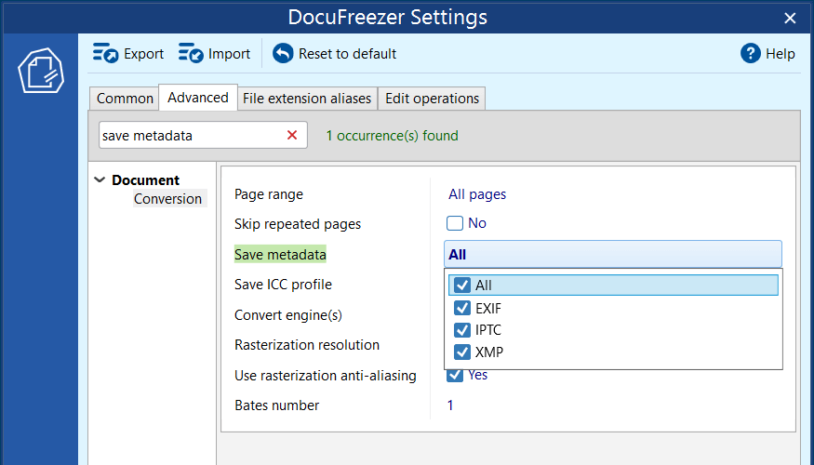Click the 1 occurrence(s) found message
Image resolution: width=814 pixels, height=465 pixels.
[392, 136]
